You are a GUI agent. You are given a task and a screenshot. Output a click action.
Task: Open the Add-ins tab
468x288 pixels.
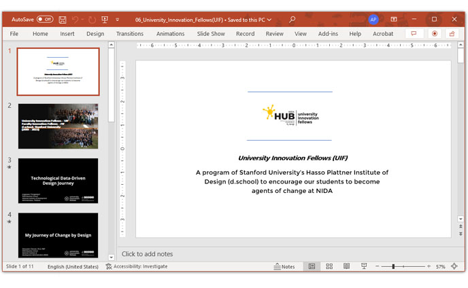click(328, 34)
